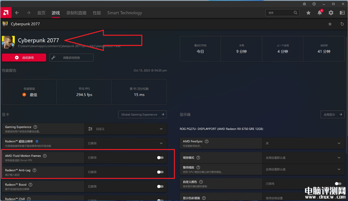Image resolution: width=348 pixels, height=201 pixels.
Task: Click the 4 分钟 last-session value
Action: (282, 51)
